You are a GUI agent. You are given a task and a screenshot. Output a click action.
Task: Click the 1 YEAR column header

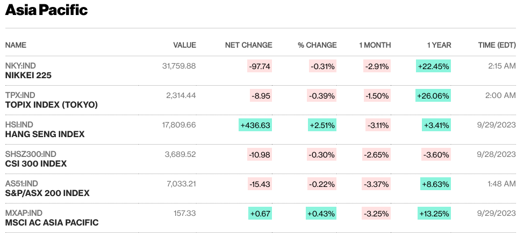click(x=439, y=45)
